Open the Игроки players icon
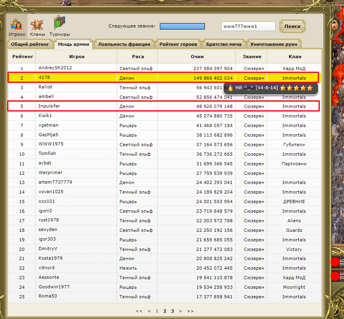 tap(17, 25)
